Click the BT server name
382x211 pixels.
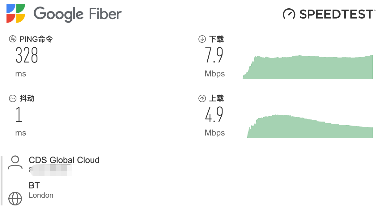(34, 186)
